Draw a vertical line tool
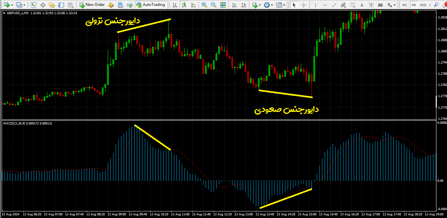 pos(315,5)
